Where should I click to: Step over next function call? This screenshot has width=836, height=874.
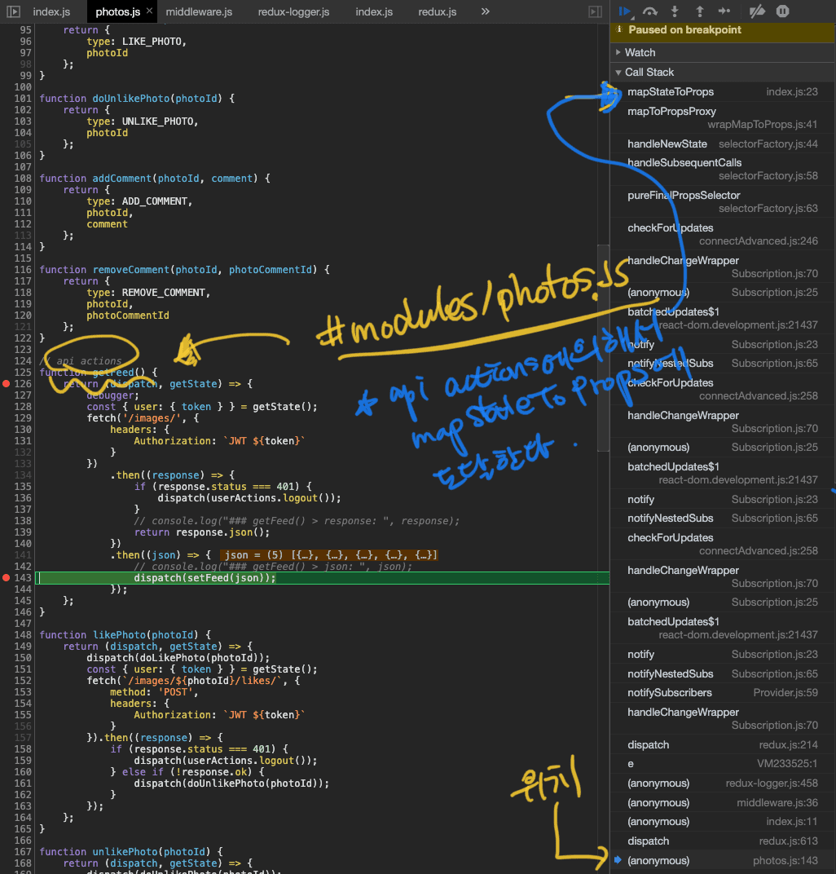[650, 11]
